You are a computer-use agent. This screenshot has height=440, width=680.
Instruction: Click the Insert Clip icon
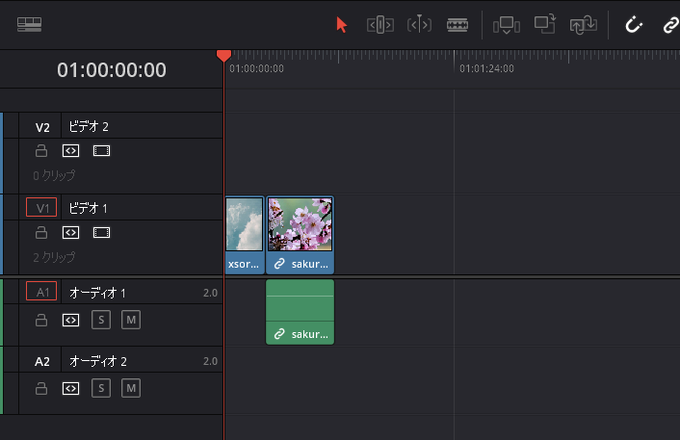point(506,25)
